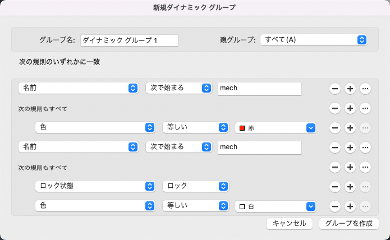Open more options for the second 名前 rule

pyautogui.click(x=365, y=147)
